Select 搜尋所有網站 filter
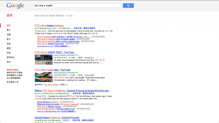 click(x=13, y=70)
